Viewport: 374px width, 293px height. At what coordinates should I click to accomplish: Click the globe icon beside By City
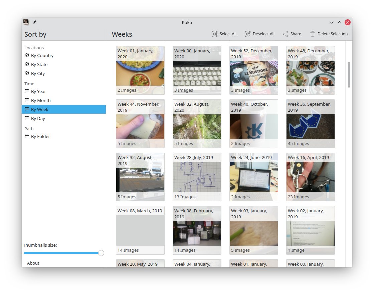pyautogui.click(x=27, y=73)
